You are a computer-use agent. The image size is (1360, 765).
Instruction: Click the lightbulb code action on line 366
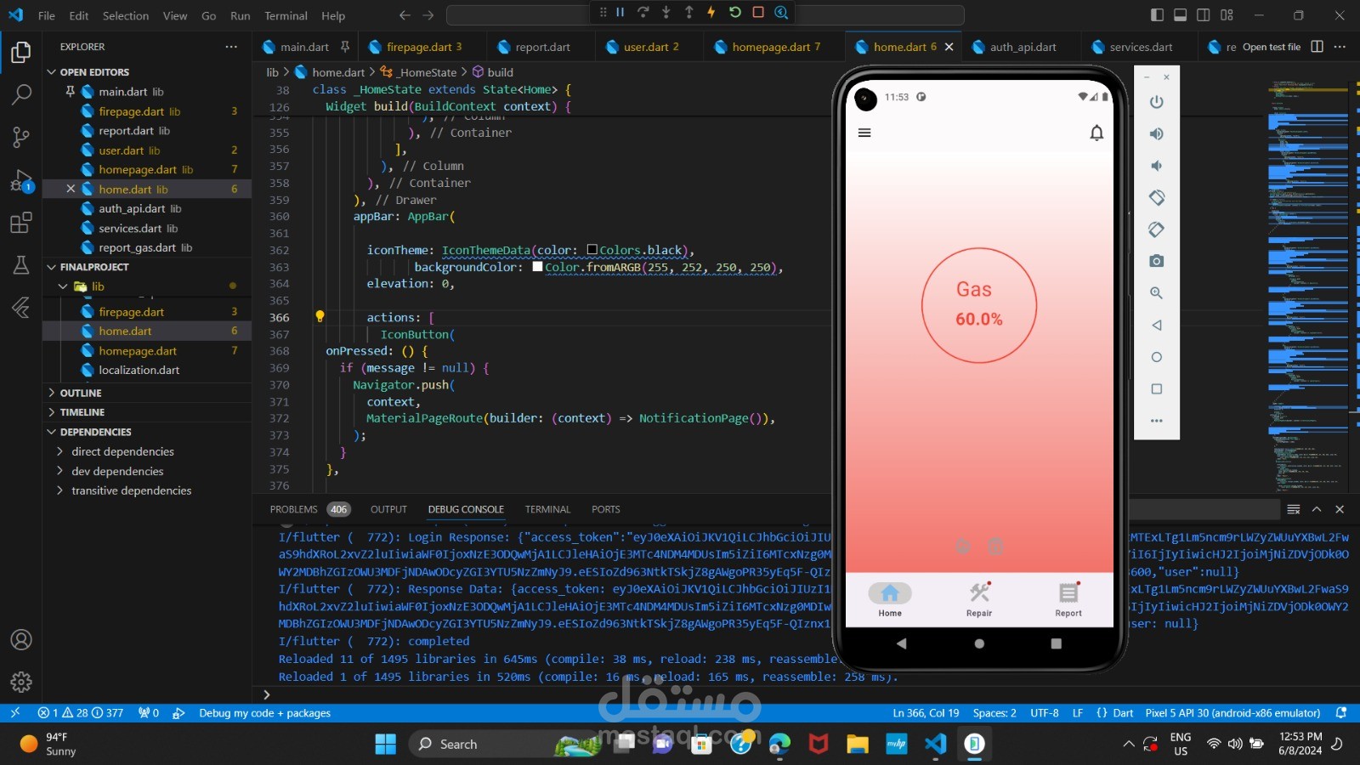[x=320, y=316]
